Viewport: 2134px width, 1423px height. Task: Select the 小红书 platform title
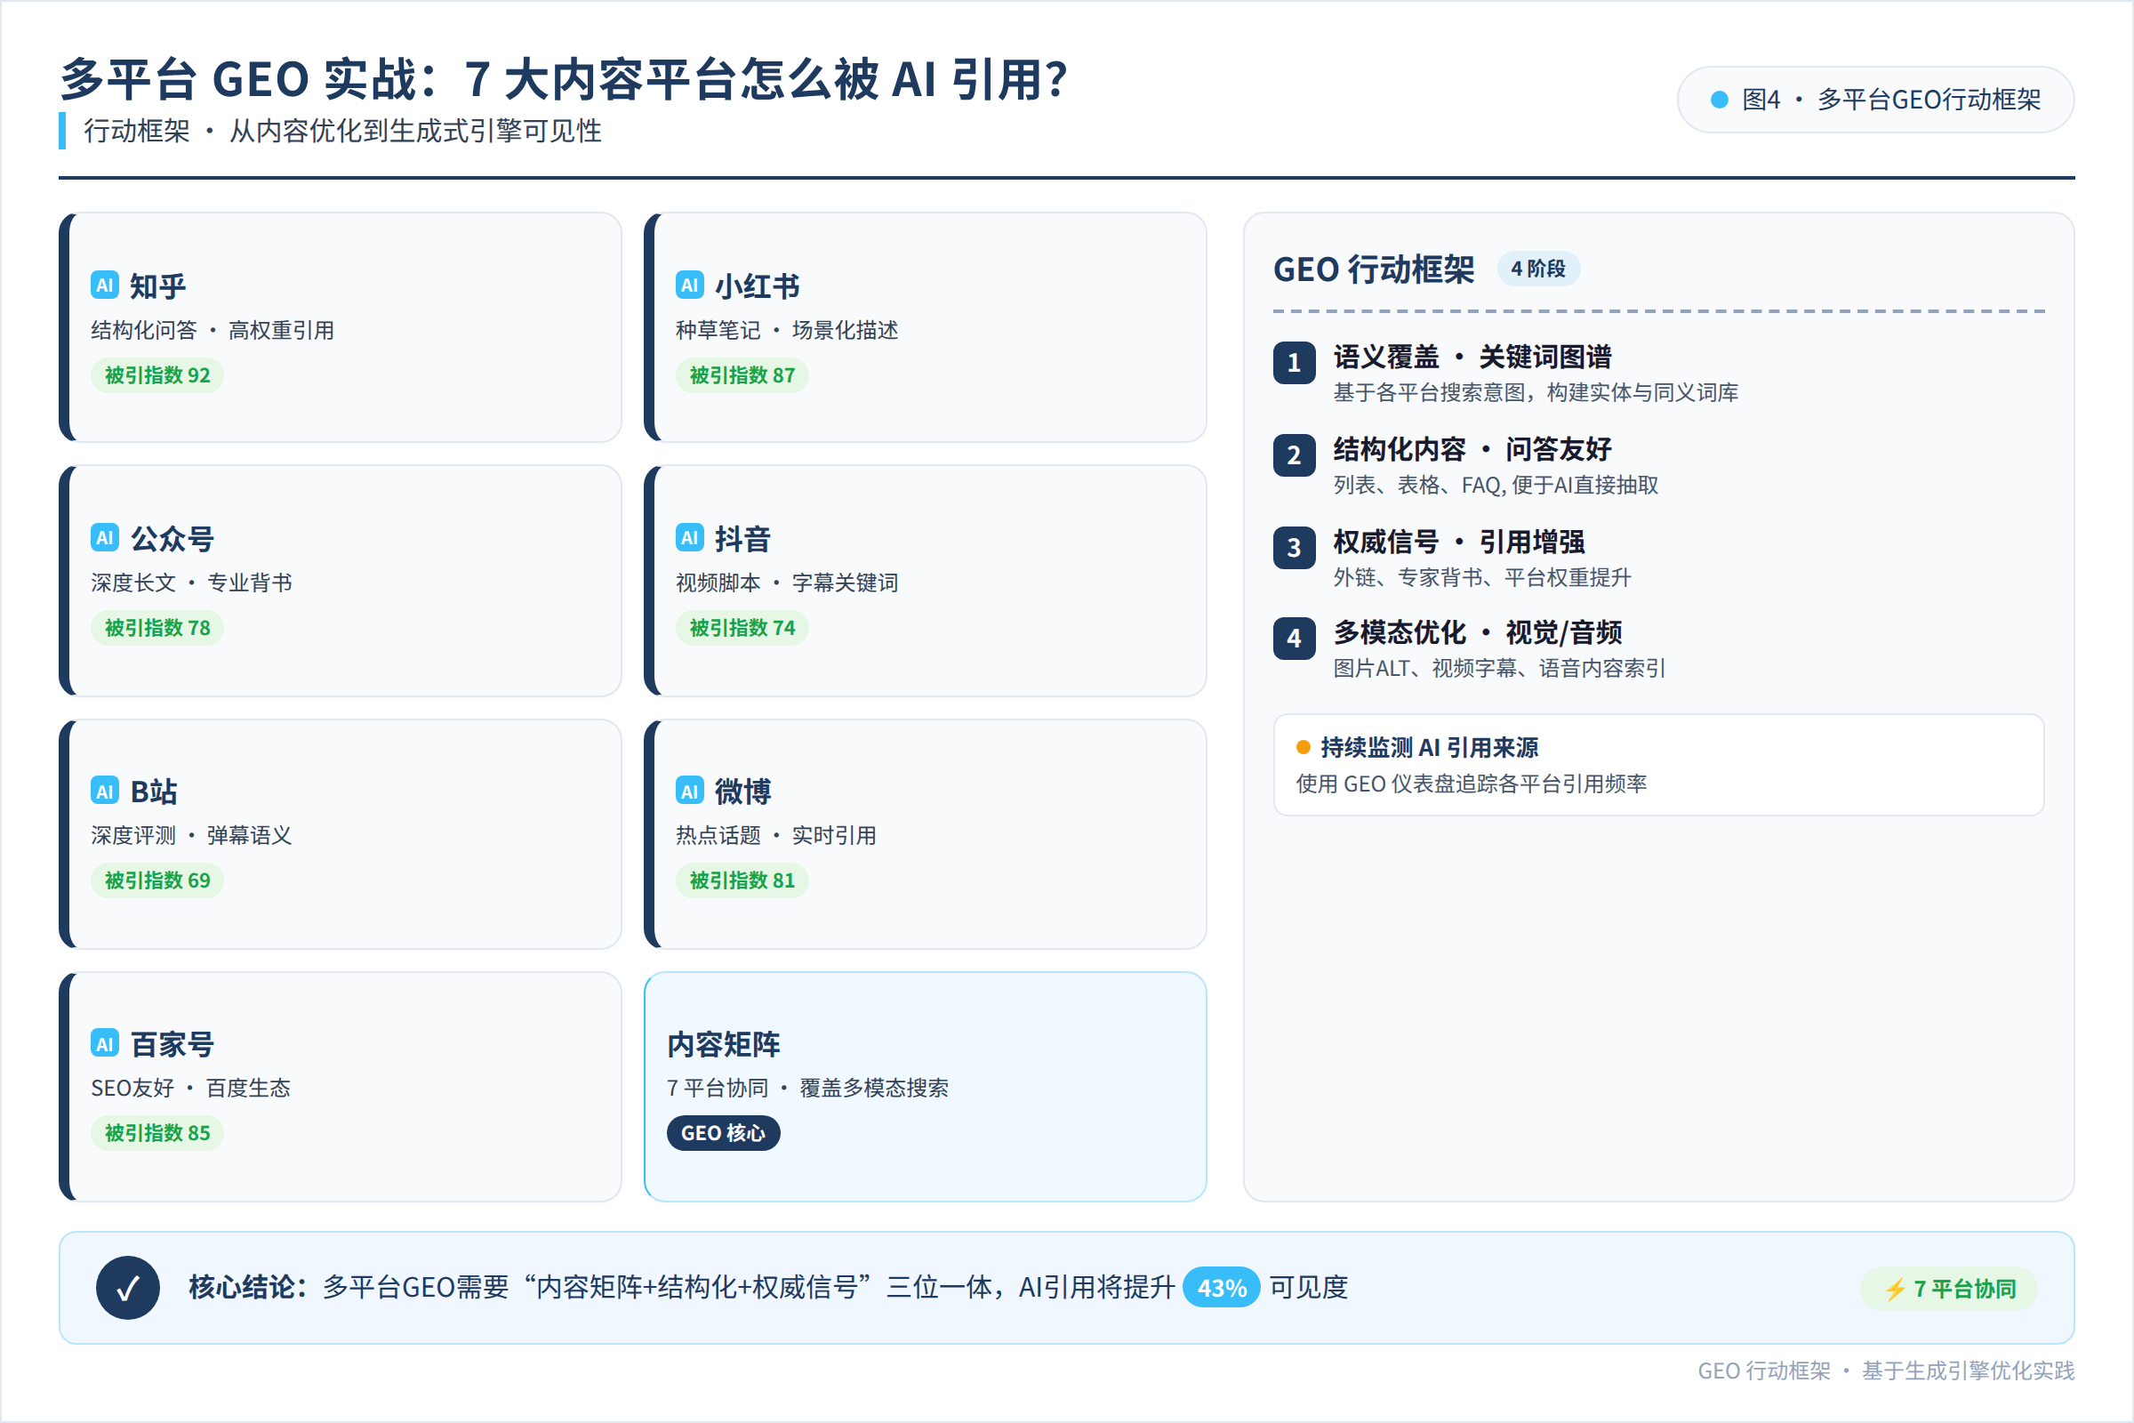coord(757,285)
